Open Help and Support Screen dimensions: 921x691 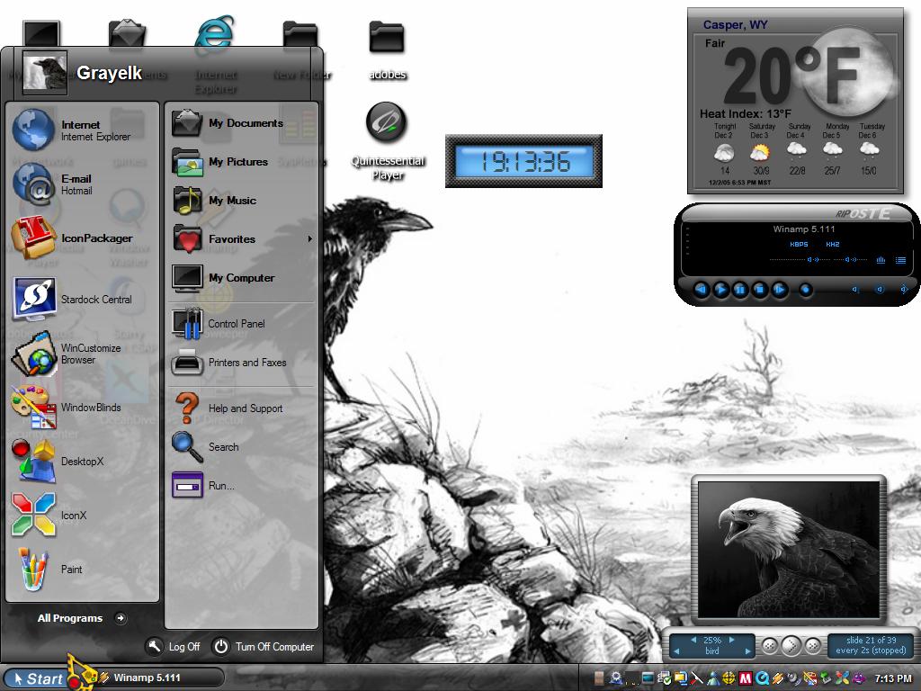point(241,408)
